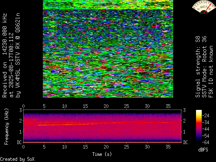Image resolution: width=216 pixels, height=162 pixels.
Task: Click the 'Time (s)' axis label
Action: point(102,154)
